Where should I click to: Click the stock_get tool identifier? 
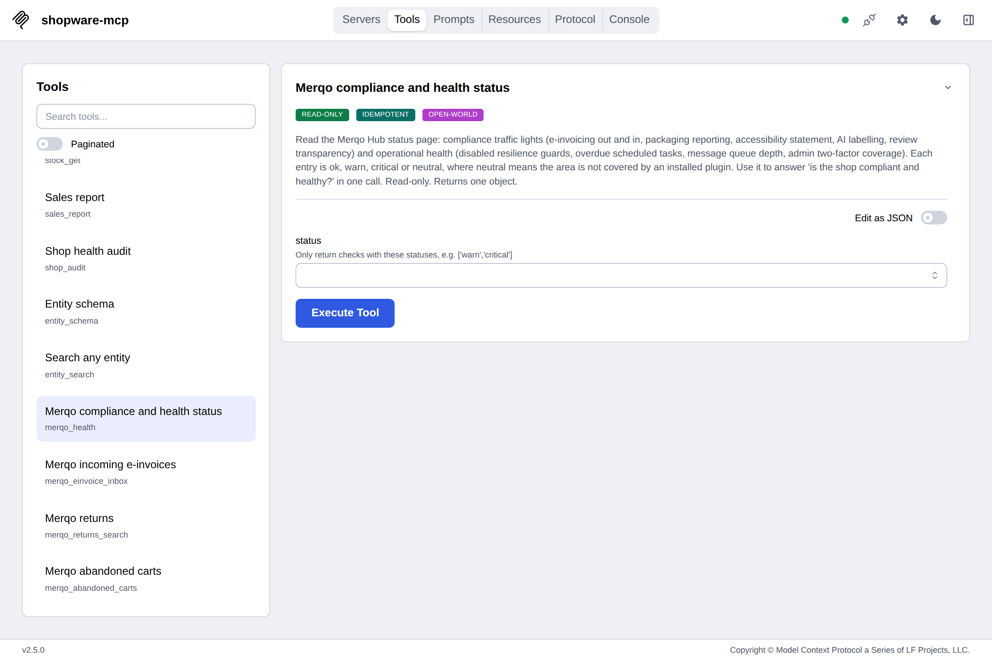tap(63, 160)
